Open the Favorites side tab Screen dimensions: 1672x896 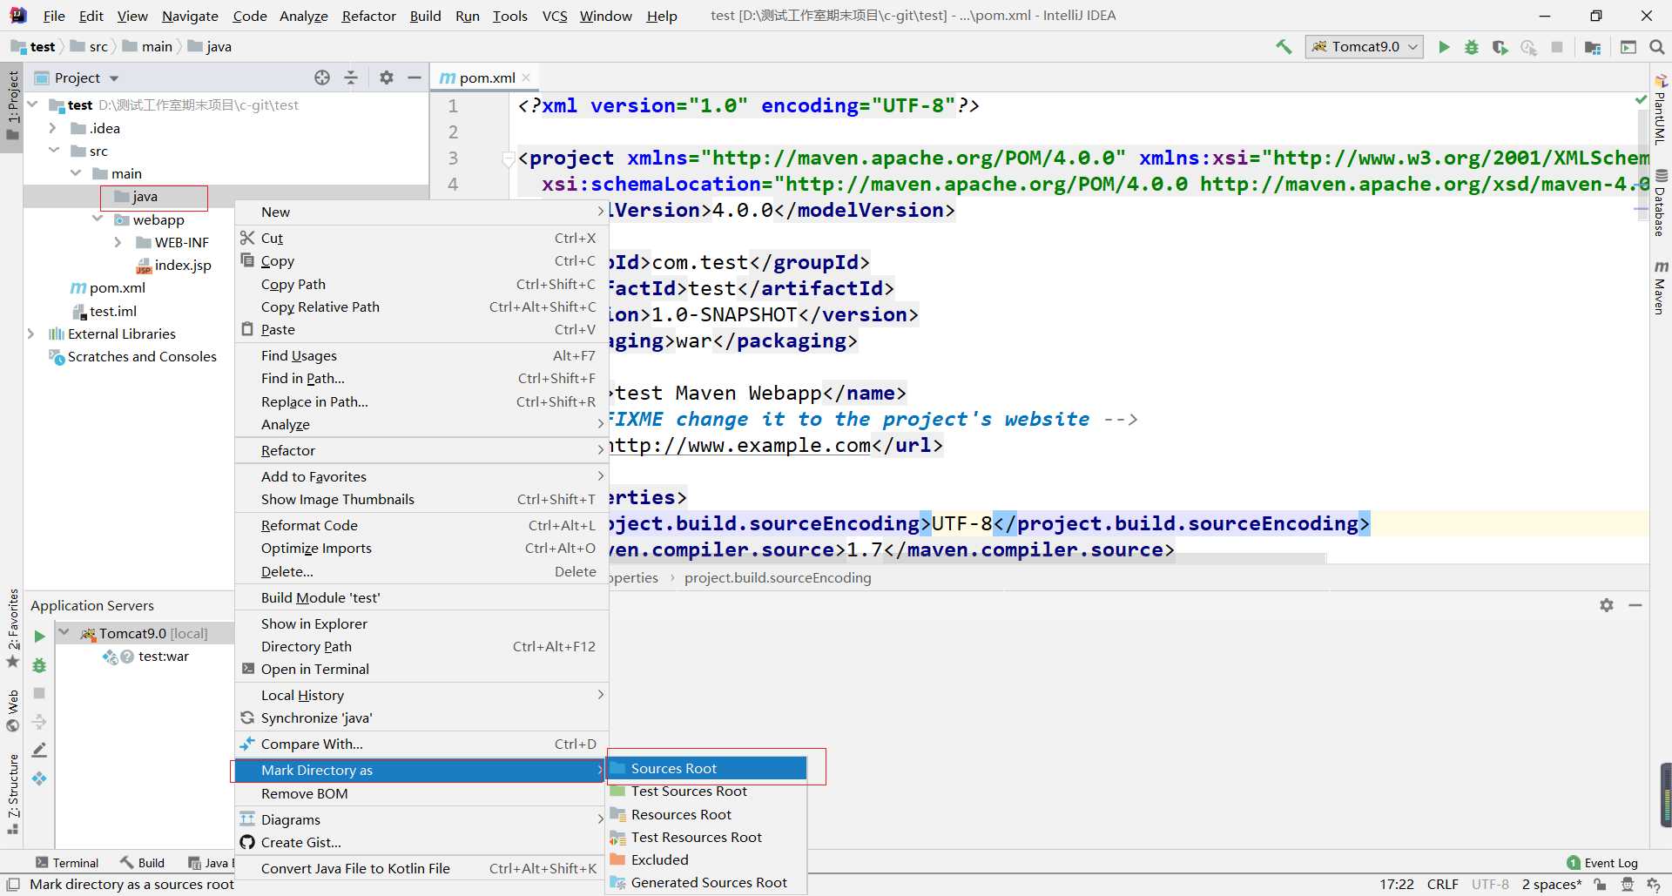coord(13,629)
